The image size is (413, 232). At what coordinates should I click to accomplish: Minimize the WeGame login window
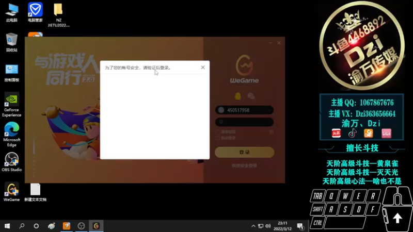[x=270, y=43]
